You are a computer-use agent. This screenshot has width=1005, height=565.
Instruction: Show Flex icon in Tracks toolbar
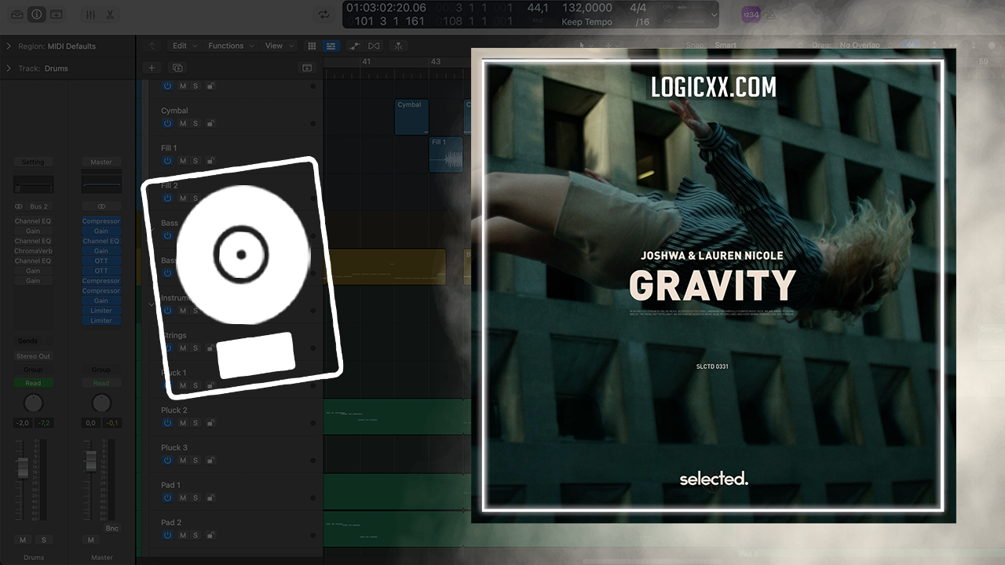point(375,46)
